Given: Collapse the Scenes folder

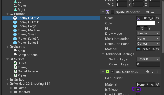Looking at the screenshot, I should click(7, 47).
